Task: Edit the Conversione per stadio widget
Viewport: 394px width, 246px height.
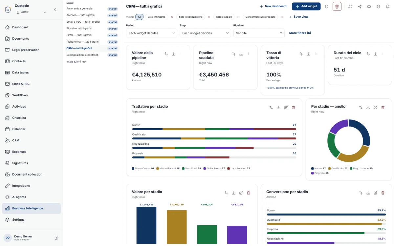Action: pos(376,193)
